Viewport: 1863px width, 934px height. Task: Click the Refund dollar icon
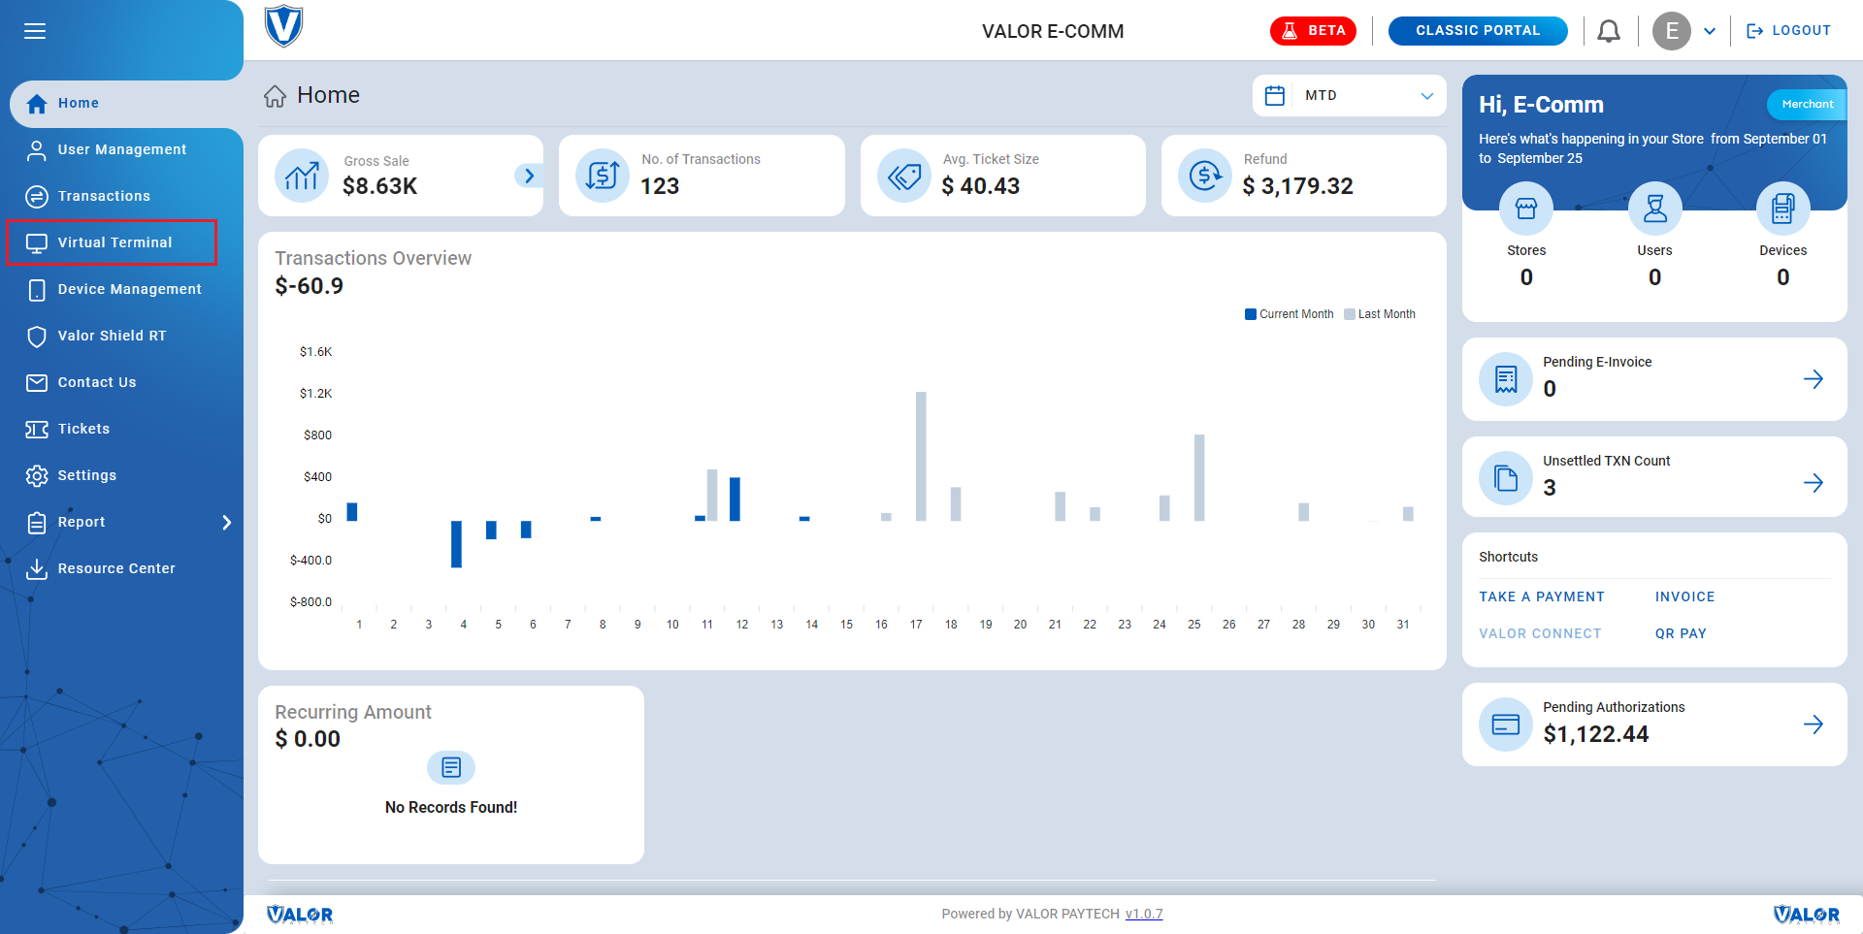coord(1205,176)
